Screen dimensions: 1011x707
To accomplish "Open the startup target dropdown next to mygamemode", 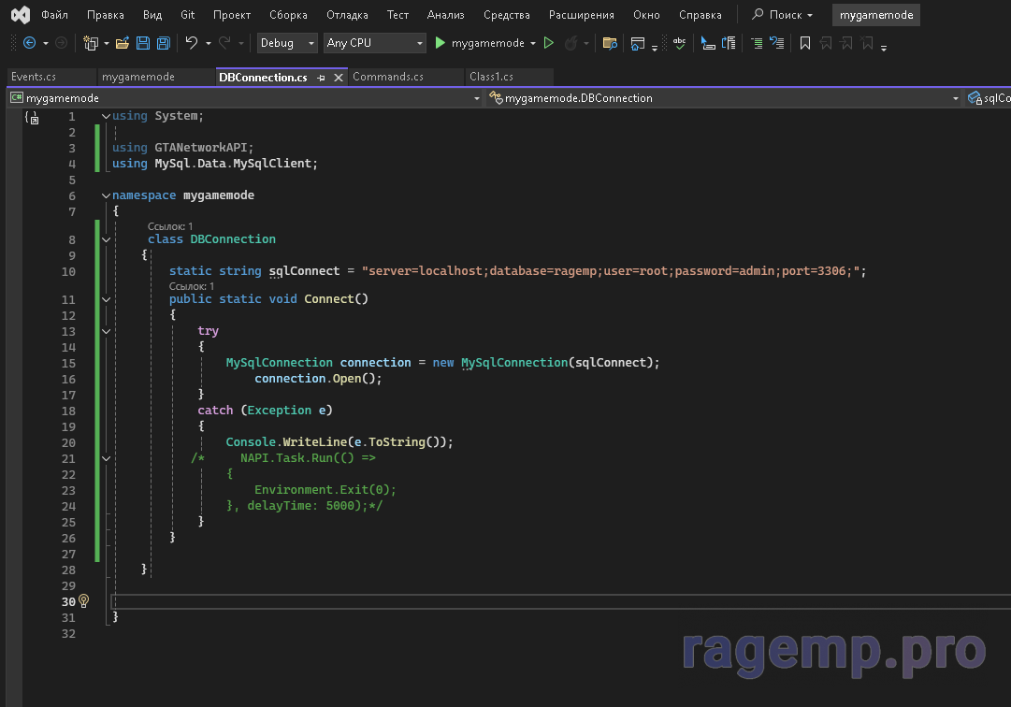I will (x=532, y=43).
